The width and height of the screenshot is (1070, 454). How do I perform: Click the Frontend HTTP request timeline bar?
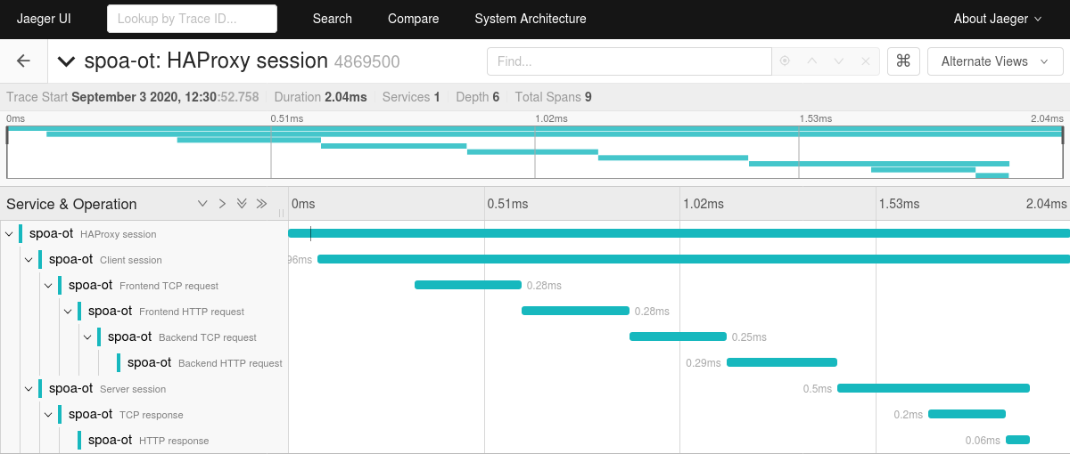tap(575, 311)
